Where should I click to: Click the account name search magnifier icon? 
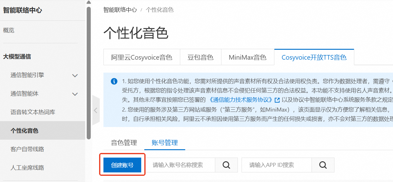(x=226, y=165)
